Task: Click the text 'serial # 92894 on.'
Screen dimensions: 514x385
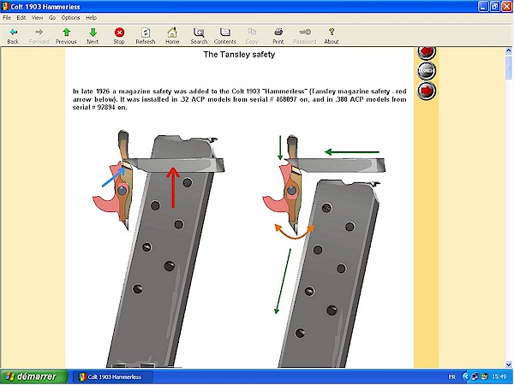Action: click(99, 108)
